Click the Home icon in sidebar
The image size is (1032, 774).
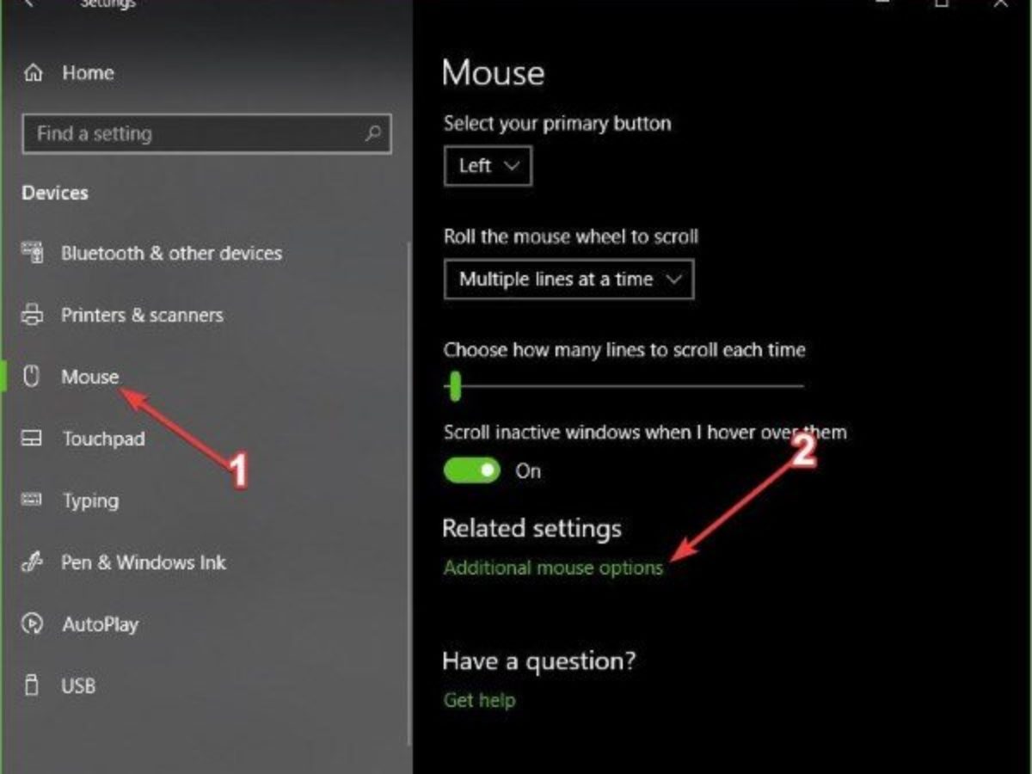pyautogui.click(x=34, y=73)
